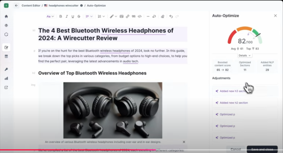Click the line break return icon
The width and height of the screenshot is (283, 153).
coord(154,16)
